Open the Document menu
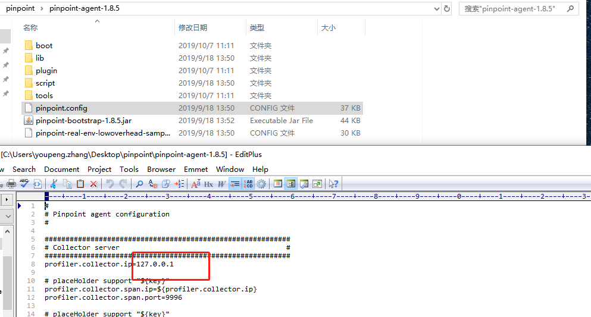 click(x=62, y=170)
